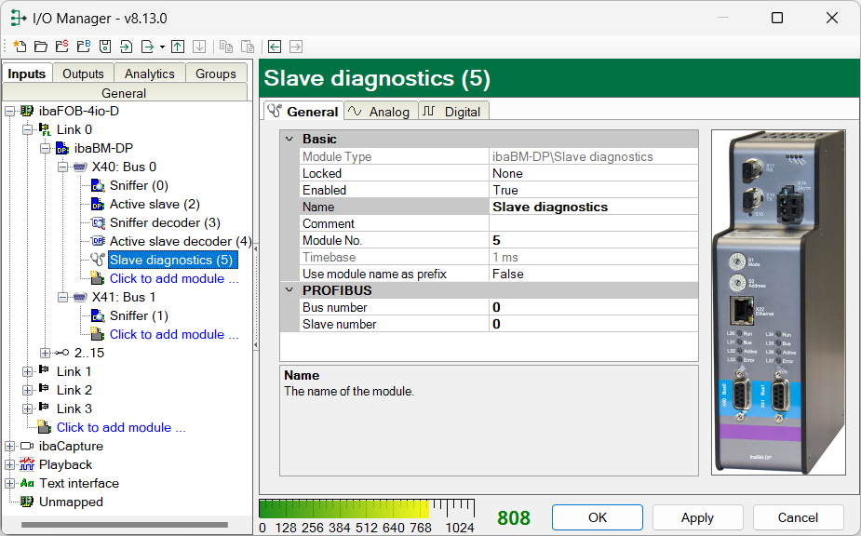
Task: Switch to the Outputs tab
Action: coord(83,74)
